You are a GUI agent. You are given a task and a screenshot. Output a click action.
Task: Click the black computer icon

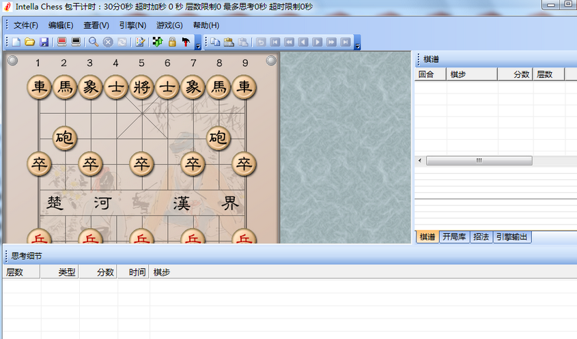click(x=76, y=42)
